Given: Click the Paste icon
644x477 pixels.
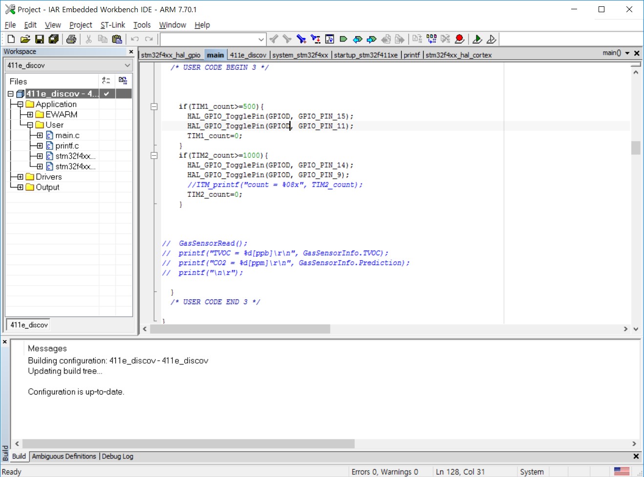Looking at the screenshot, I should click(117, 39).
